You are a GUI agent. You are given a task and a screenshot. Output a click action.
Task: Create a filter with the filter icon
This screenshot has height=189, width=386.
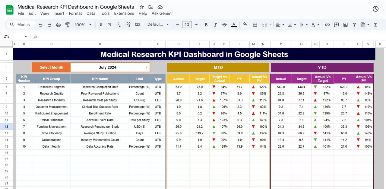[354, 25]
